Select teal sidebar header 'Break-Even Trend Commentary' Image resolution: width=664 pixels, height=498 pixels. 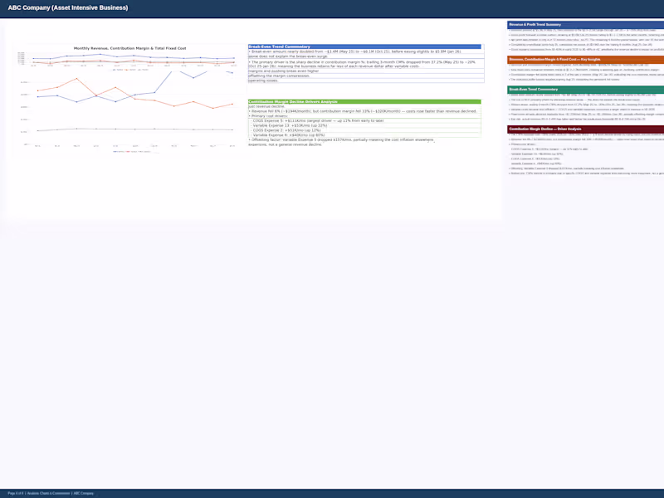(586, 90)
